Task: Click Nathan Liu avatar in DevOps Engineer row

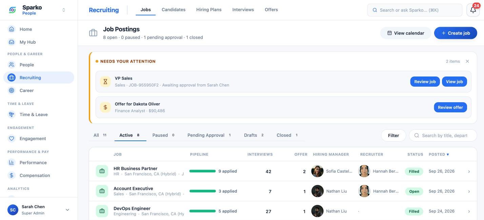Action: coord(318,211)
